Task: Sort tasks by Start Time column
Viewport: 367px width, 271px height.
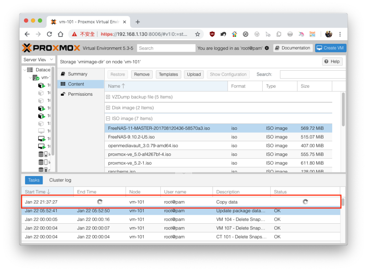Action: (48, 192)
